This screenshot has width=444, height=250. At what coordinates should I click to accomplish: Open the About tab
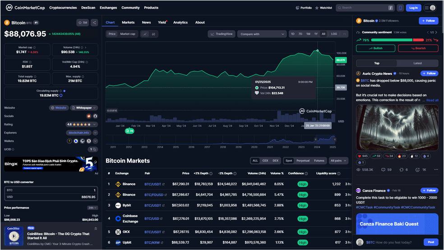tap(200, 23)
